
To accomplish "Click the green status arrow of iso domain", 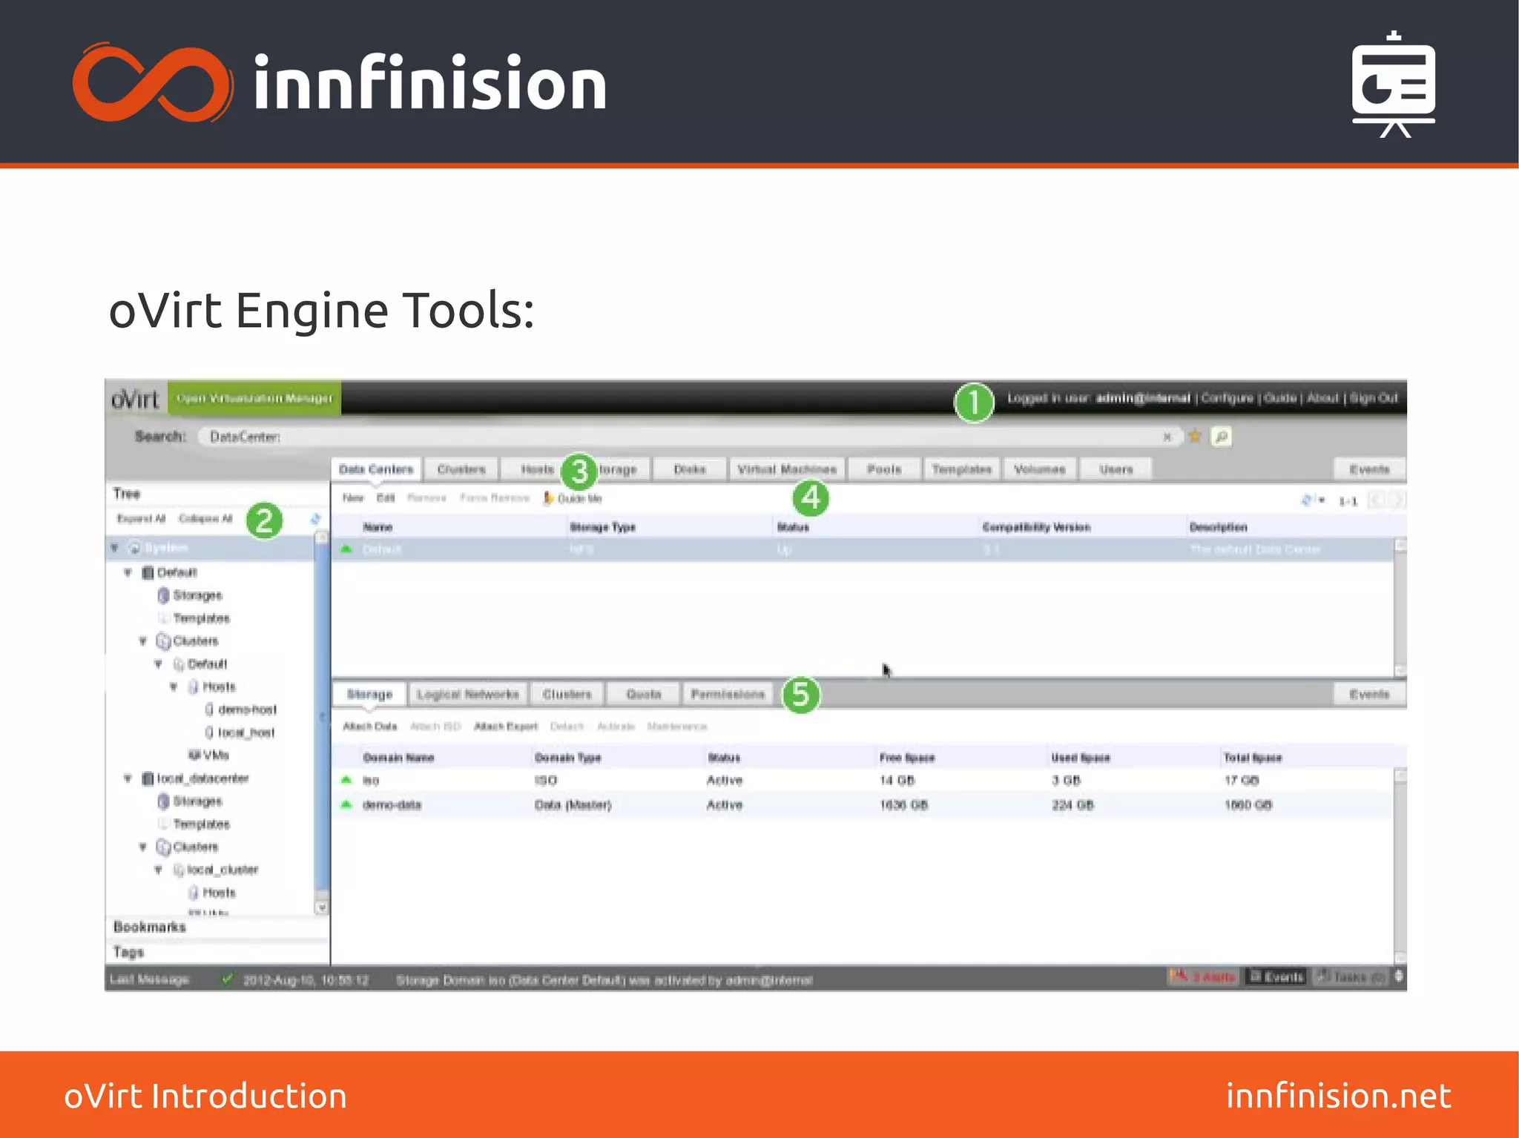I will pos(346,780).
